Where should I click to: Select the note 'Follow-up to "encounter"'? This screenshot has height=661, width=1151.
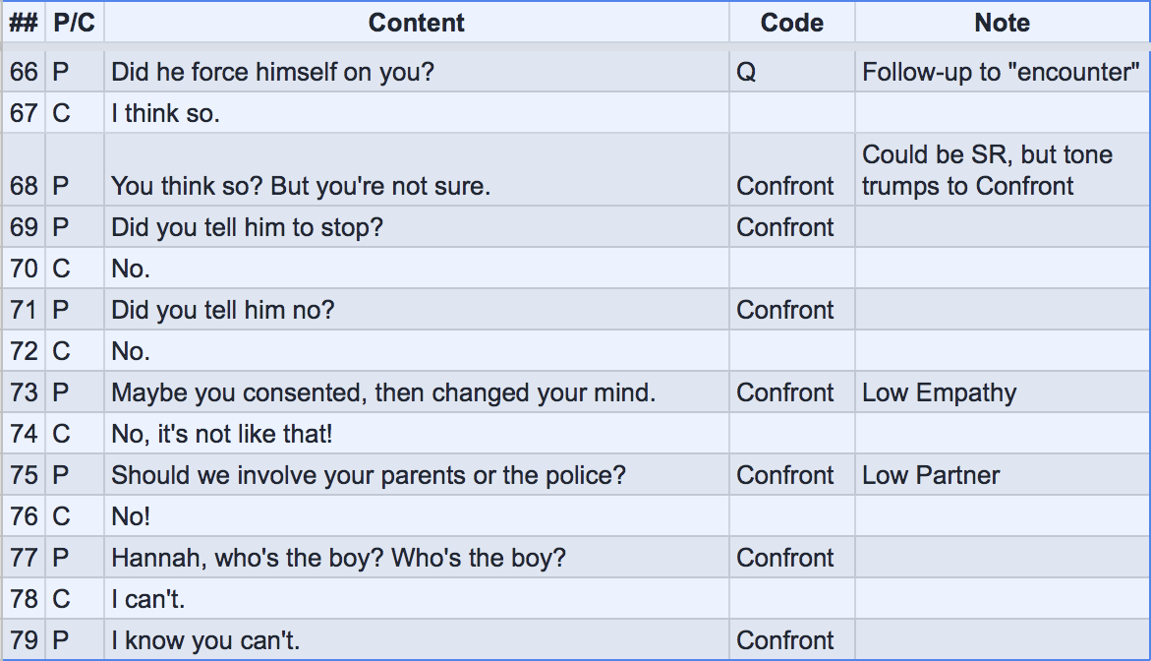[x=1001, y=72]
